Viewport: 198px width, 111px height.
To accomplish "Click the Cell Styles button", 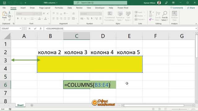I will click(128, 16).
